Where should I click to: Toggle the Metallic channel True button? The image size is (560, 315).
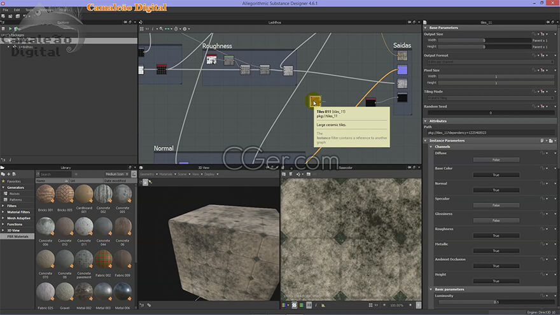coord(496,251)
